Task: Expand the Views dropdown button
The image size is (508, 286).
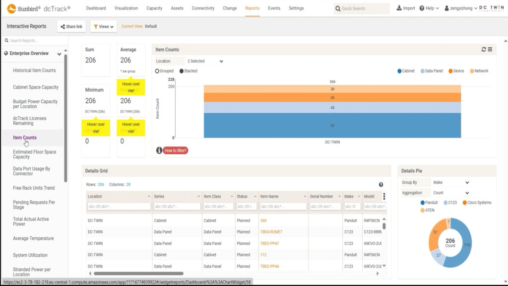Action: tap(104, 27)
